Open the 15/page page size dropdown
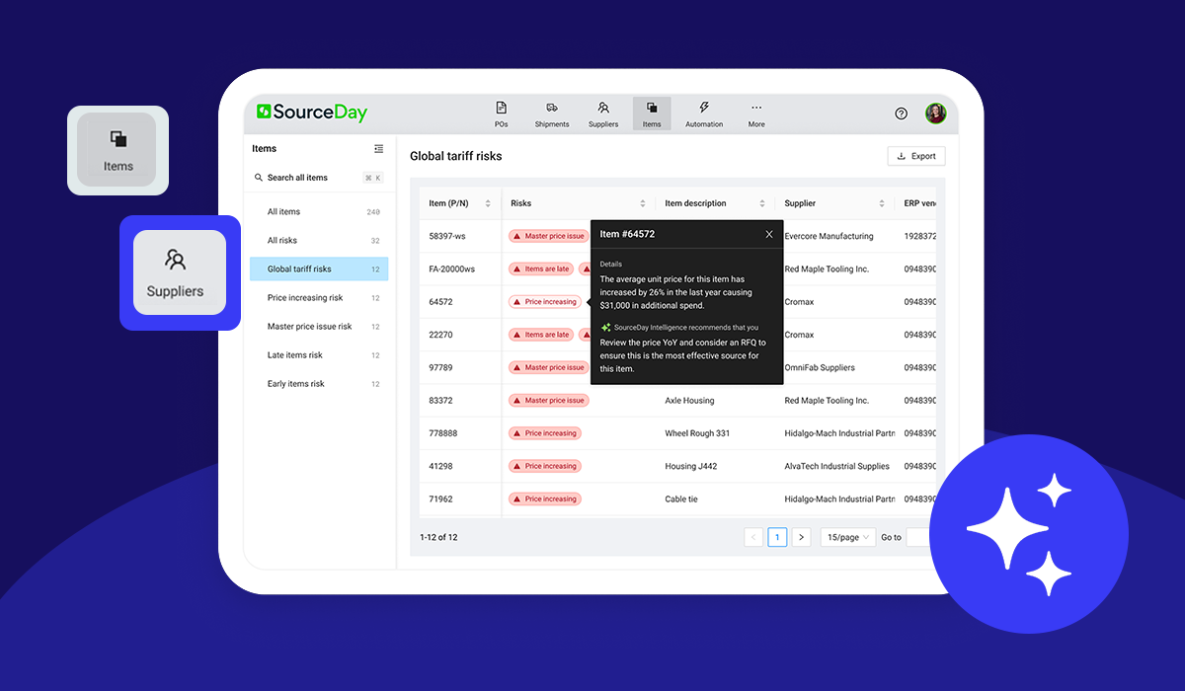The image size is (1185, 691). [847, 537]
